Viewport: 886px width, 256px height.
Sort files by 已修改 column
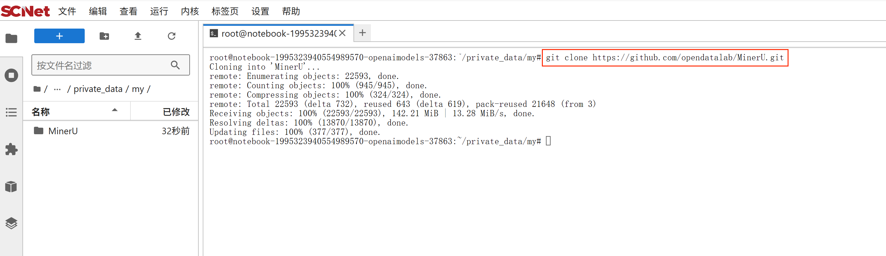coord(175,112)
